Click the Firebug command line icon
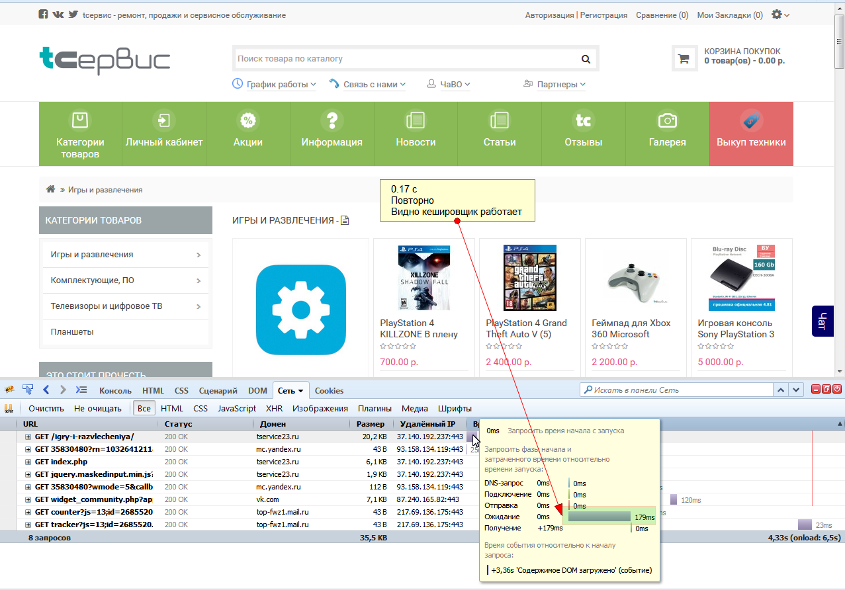The image size is (845, 590). coord(81,390)
